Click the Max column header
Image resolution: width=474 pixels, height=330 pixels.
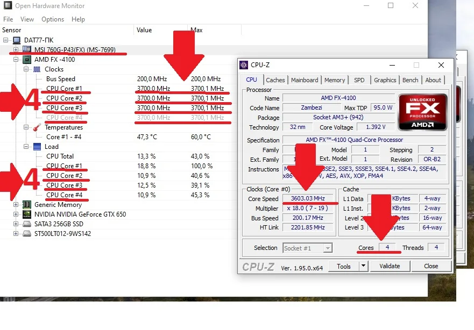(214, 30)
